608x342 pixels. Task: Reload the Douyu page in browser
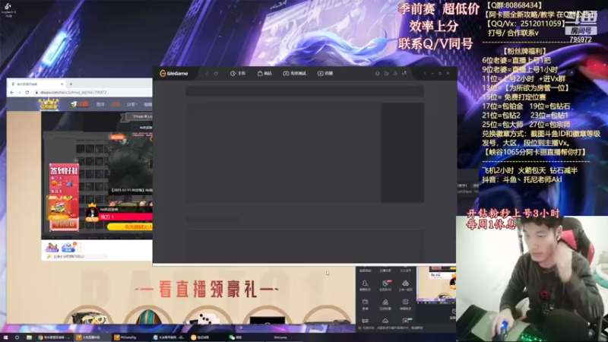pyautogui.click(x=27, y=92)
